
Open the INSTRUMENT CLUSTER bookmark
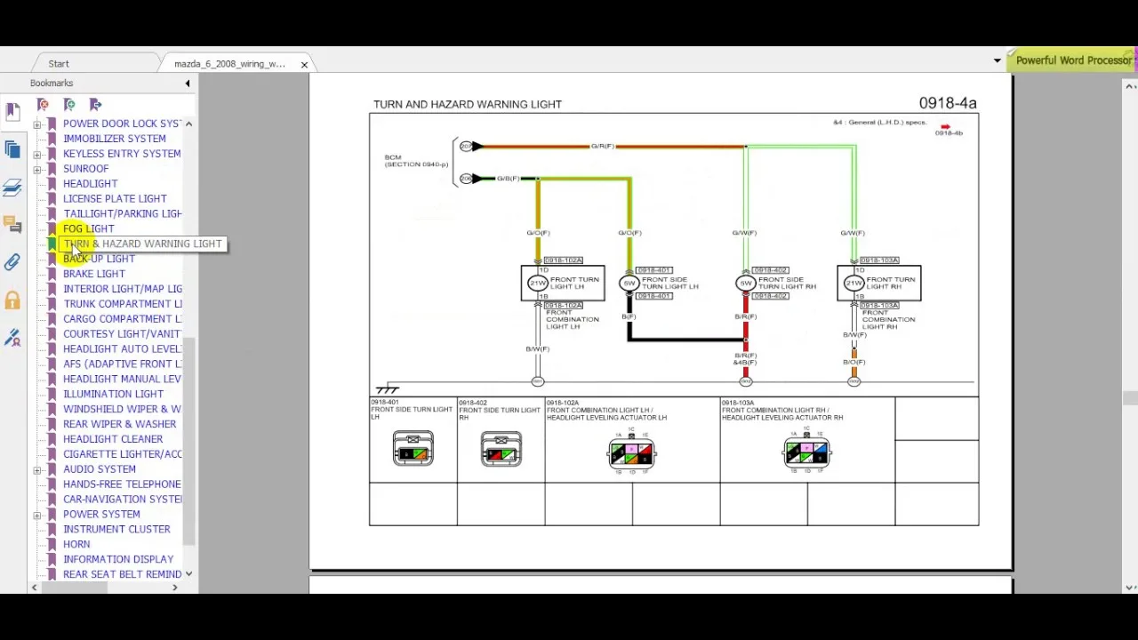tap(116, 529)
